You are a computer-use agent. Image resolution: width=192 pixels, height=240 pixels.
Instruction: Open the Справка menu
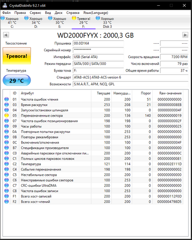73,12
